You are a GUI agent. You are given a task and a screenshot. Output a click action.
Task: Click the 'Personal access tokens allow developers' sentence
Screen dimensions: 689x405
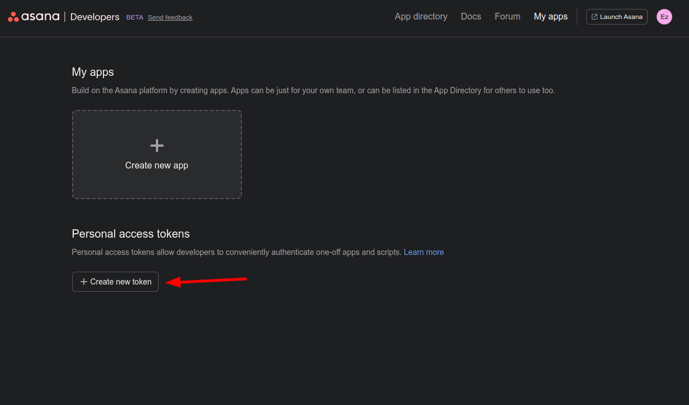tap(237, 252)
